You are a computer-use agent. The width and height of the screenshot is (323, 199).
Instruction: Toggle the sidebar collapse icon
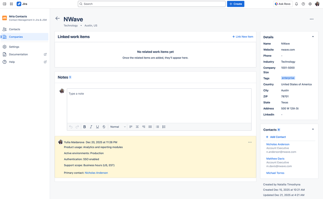[4, 4]
